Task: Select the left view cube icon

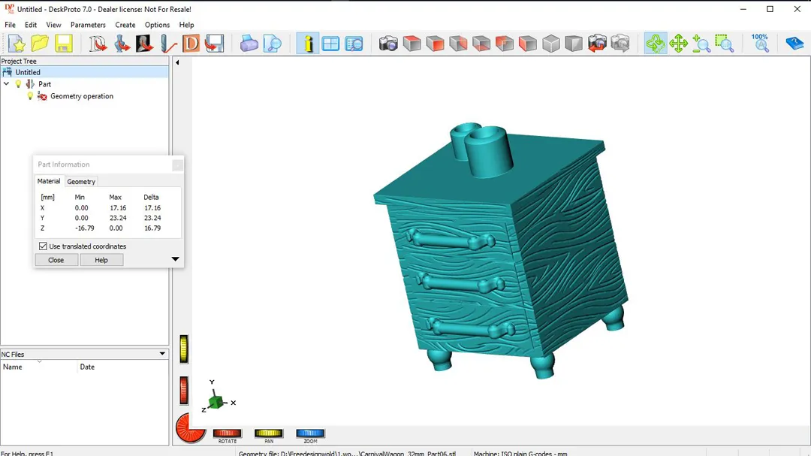Action: pyautogui.click(x=528, y=44)
